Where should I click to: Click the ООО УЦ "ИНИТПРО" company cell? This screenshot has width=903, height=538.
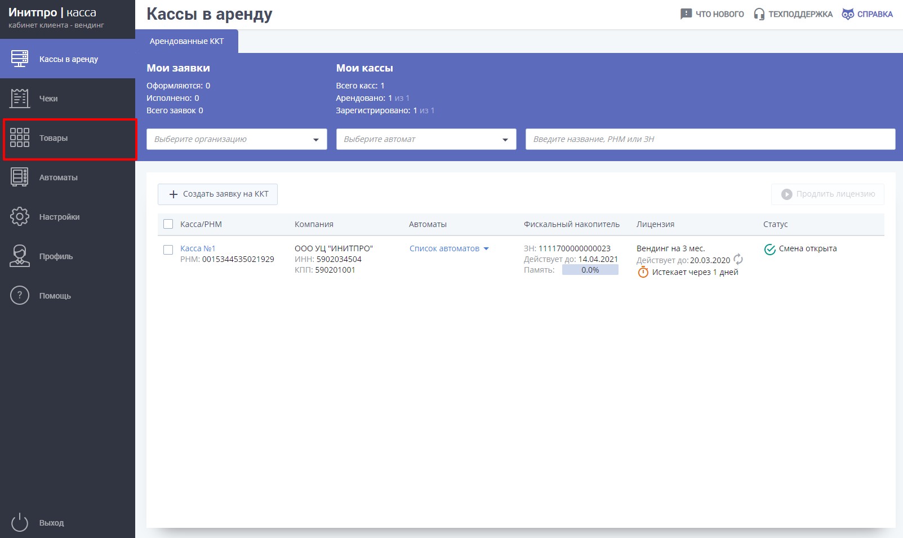[x=333, y=248]
